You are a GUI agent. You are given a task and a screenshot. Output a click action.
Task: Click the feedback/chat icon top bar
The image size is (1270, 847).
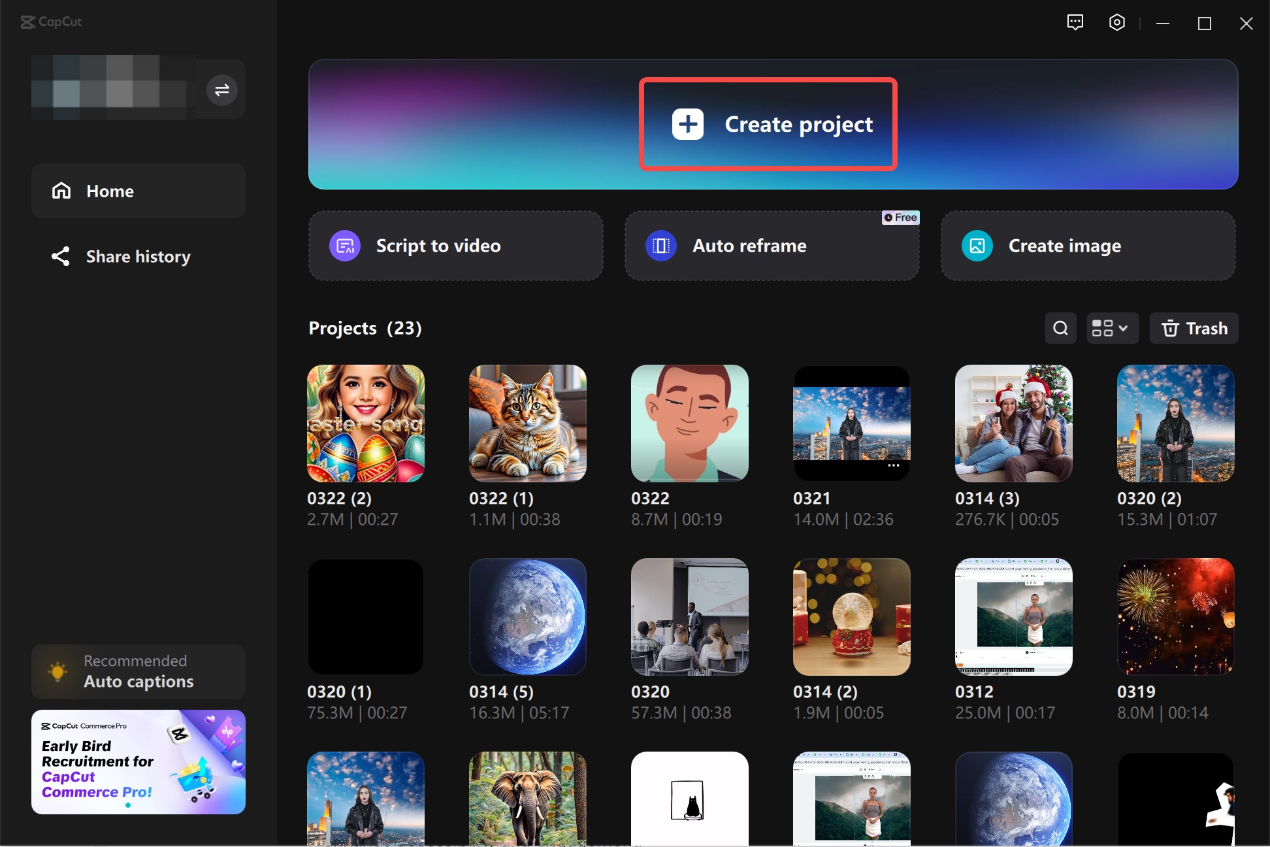[x=1076, y=23]
